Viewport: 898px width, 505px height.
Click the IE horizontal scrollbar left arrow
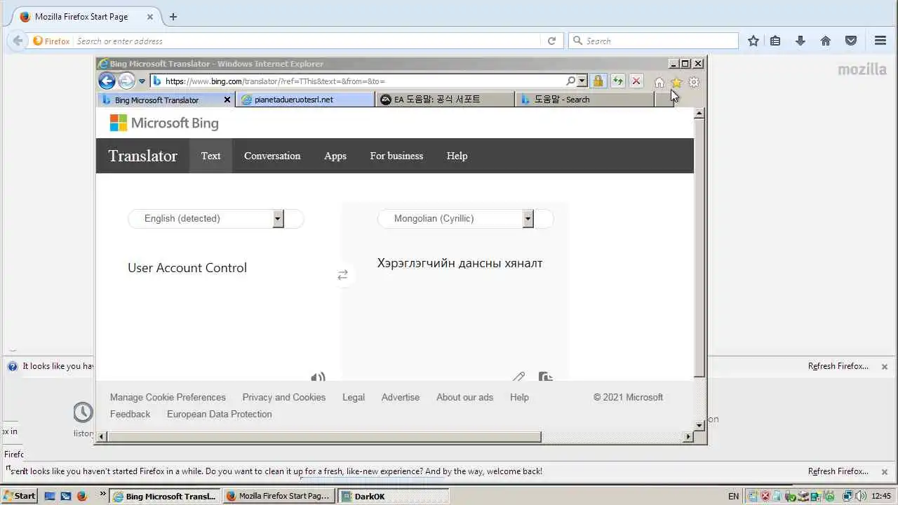pos(102,436)
